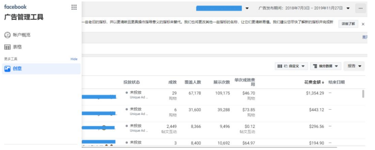Click the 表格 table icon
The image size is (375, 150).
click(8, 47)
